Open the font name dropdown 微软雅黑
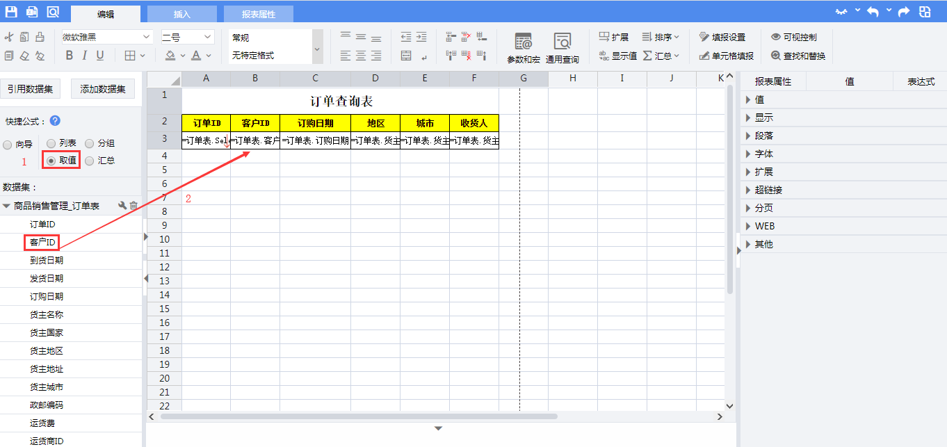 [106, 37]
